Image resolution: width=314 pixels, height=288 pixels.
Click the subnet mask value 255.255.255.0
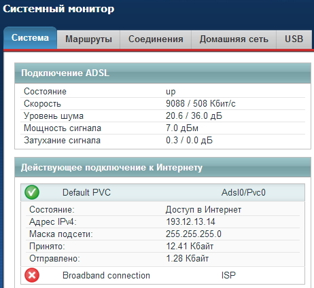(194, 234)
